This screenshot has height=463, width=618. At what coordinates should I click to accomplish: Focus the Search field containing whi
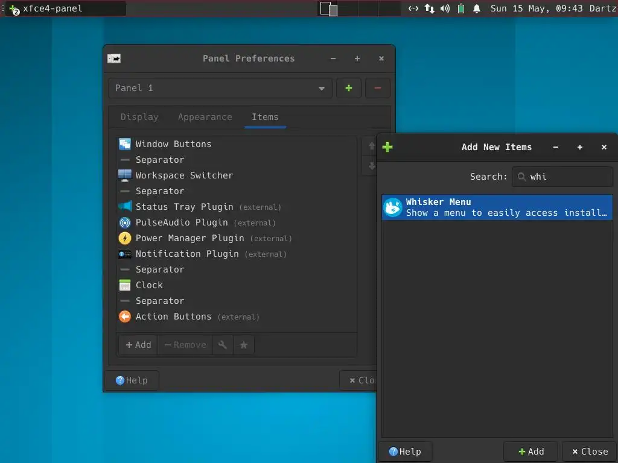point(562,177)
